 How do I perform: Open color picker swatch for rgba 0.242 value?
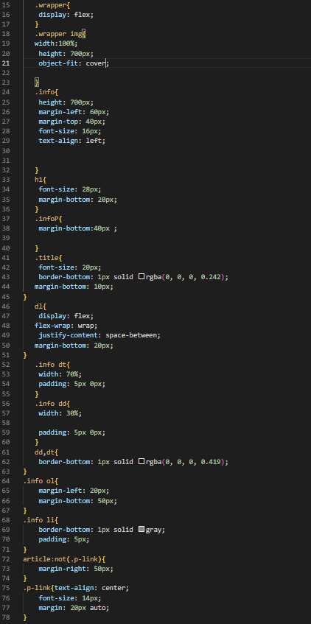point(141,276)
